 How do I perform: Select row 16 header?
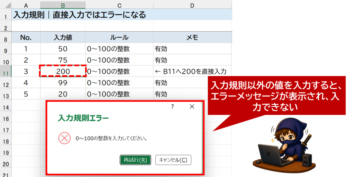(6, 117)
